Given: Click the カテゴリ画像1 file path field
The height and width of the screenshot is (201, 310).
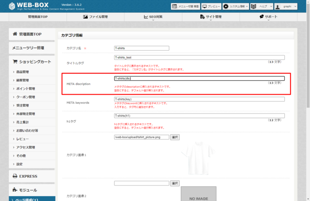Looking at the screenshot, I should [x=141, y=137].
